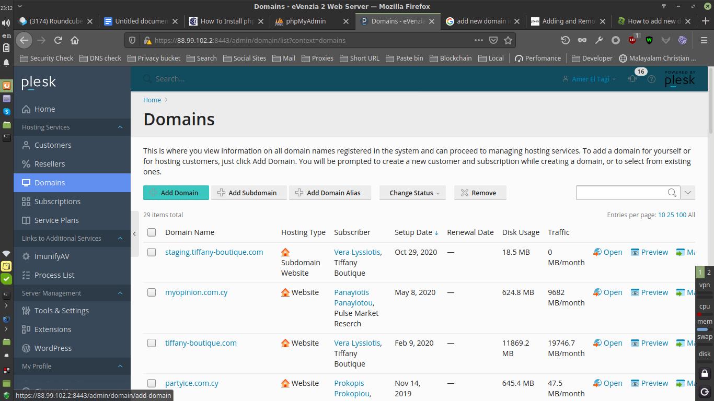
Task: Save page to Pocket icon
Action: tap(493, 40)
